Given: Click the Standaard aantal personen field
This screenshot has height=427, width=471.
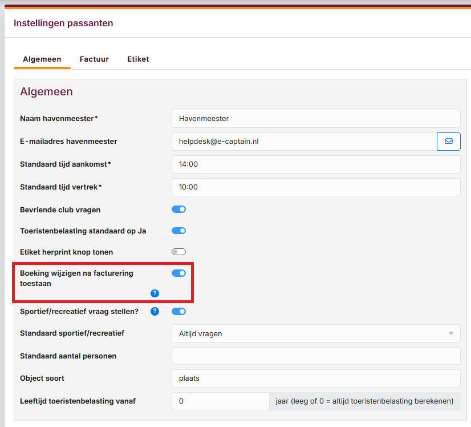Looking at the screenshot, I should coord(315,356).
